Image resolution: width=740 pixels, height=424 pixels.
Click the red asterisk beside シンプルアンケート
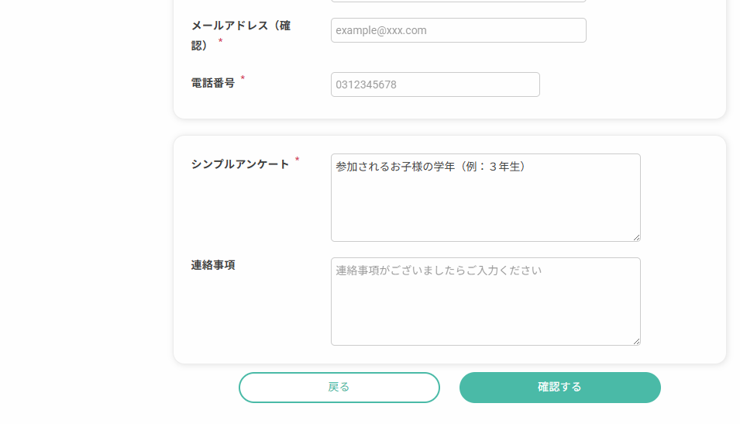[x=297, y=160]
